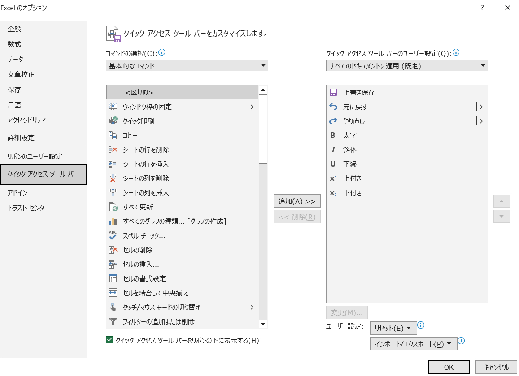519x376 pixels.
Task: Open the 文章校正 options category
Action: (44, 74)
